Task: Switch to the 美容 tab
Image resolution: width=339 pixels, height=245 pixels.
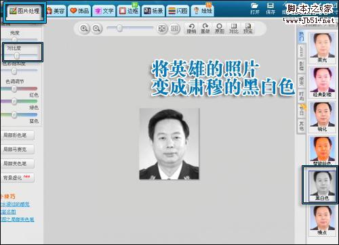Action: click(x=56, y=11)
